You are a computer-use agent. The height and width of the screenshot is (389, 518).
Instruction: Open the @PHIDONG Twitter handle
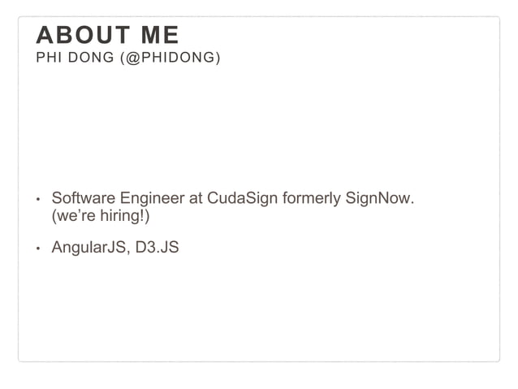[x=171, y=58]
